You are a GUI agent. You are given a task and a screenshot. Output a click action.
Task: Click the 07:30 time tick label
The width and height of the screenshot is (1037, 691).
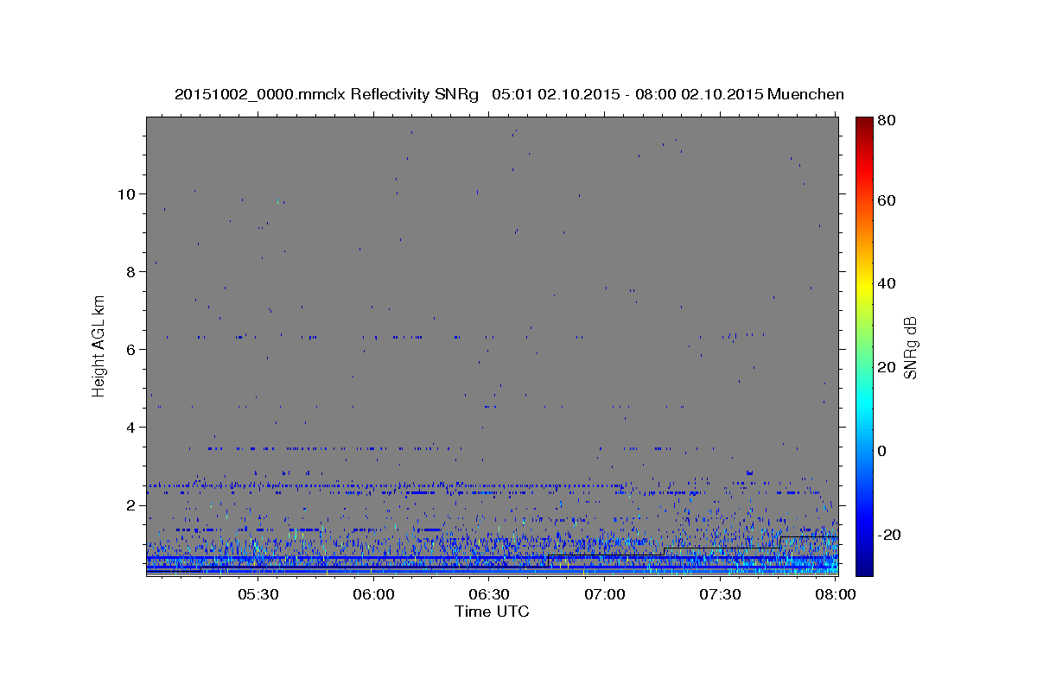point(720,595)
